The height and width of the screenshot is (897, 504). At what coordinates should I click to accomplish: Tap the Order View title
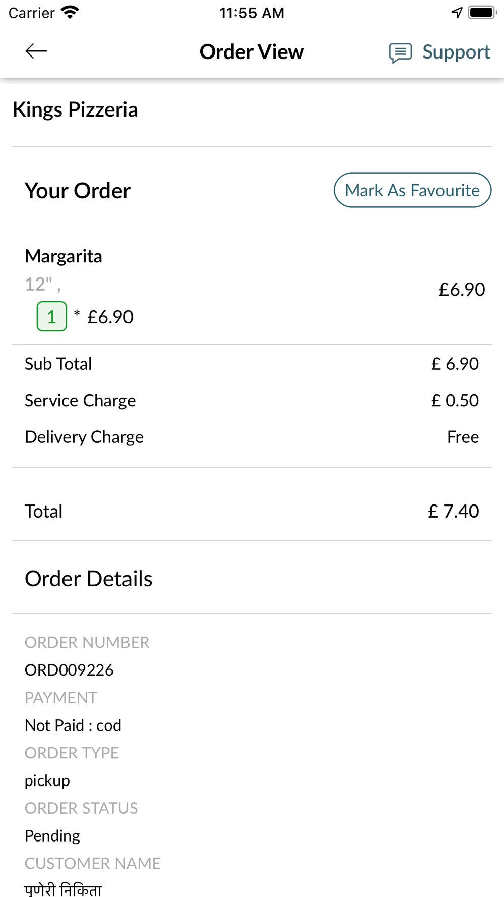[251, 51]
